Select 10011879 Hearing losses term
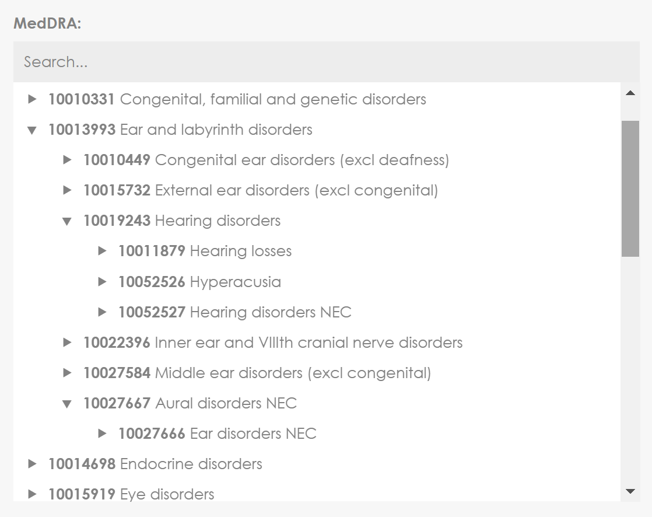The image size is (652, 517). coord(205,251)
